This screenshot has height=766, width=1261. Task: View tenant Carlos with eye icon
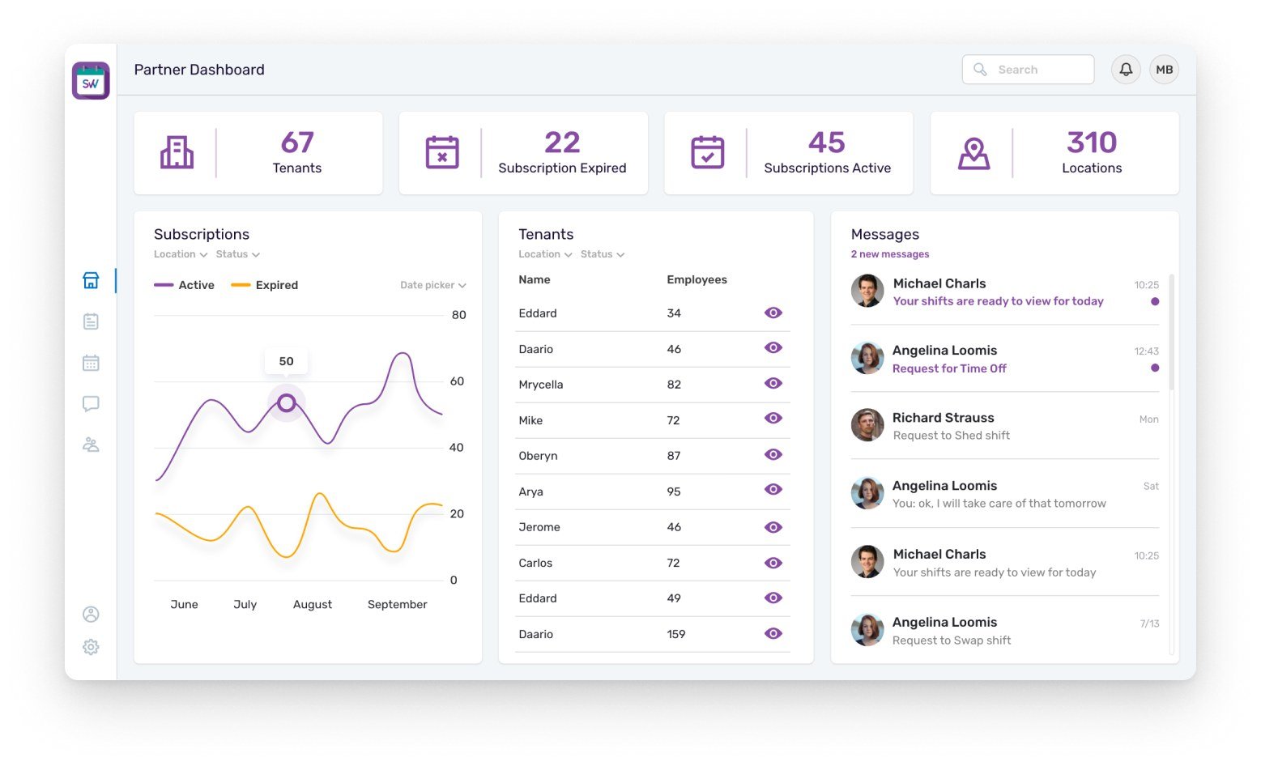773,563
